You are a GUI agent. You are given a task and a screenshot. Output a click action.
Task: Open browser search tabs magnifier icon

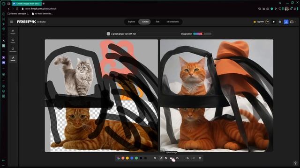280,3
